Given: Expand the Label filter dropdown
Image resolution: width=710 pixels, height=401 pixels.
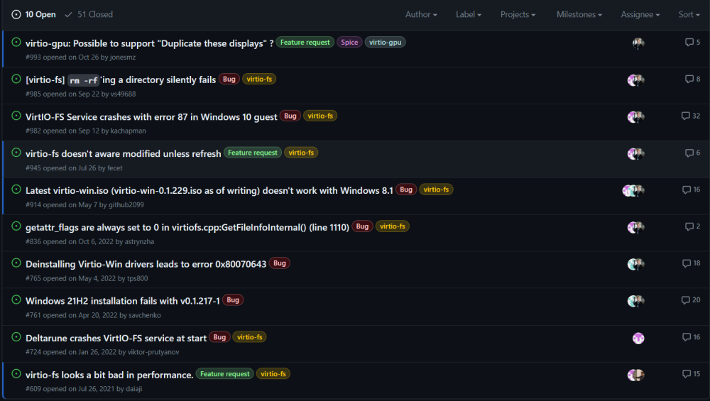Looking at the screenshot, I should tap(468, 14).
